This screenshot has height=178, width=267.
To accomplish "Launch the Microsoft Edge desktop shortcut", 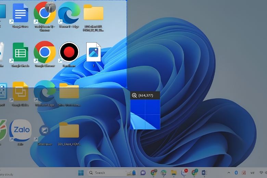I will tap(45, 93).
